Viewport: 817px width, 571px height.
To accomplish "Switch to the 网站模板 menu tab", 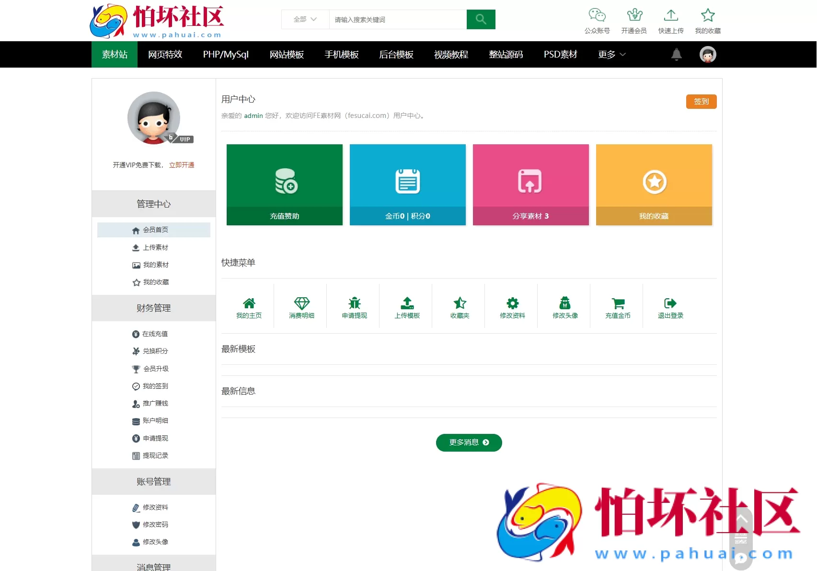I will [287, 54].
